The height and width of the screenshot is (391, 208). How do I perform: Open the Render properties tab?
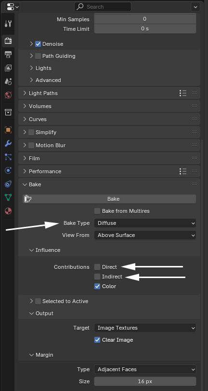pyautogui.click(x=8, y=41)
